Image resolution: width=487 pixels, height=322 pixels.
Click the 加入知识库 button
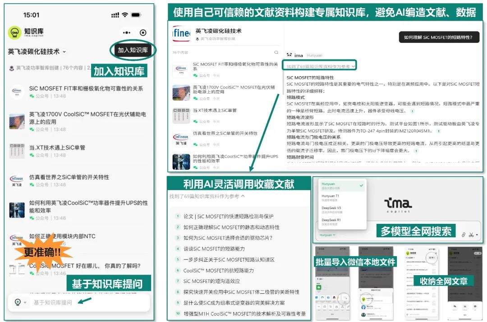133,50
